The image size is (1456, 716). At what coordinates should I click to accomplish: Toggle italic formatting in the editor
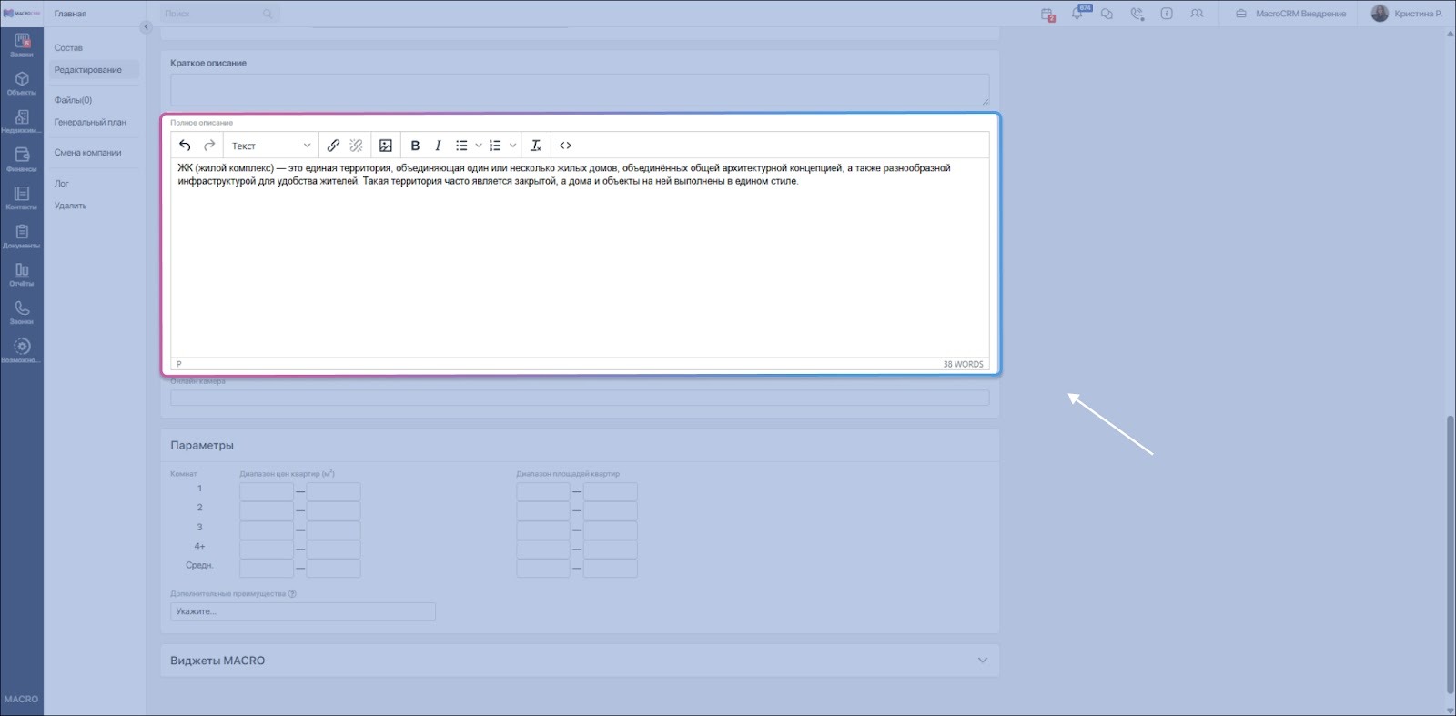coord(438,146)
